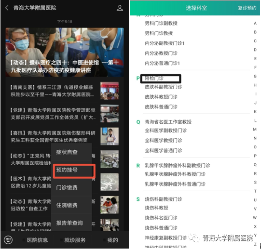Expand the 就诊服务 bottom menu

coord(73,240)
